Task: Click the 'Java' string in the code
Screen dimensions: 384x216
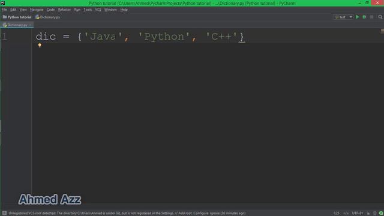Action: [x=103, y=37]
